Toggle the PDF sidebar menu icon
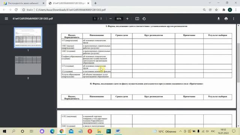Screen dimensions: 240x135 pos(6,19)
